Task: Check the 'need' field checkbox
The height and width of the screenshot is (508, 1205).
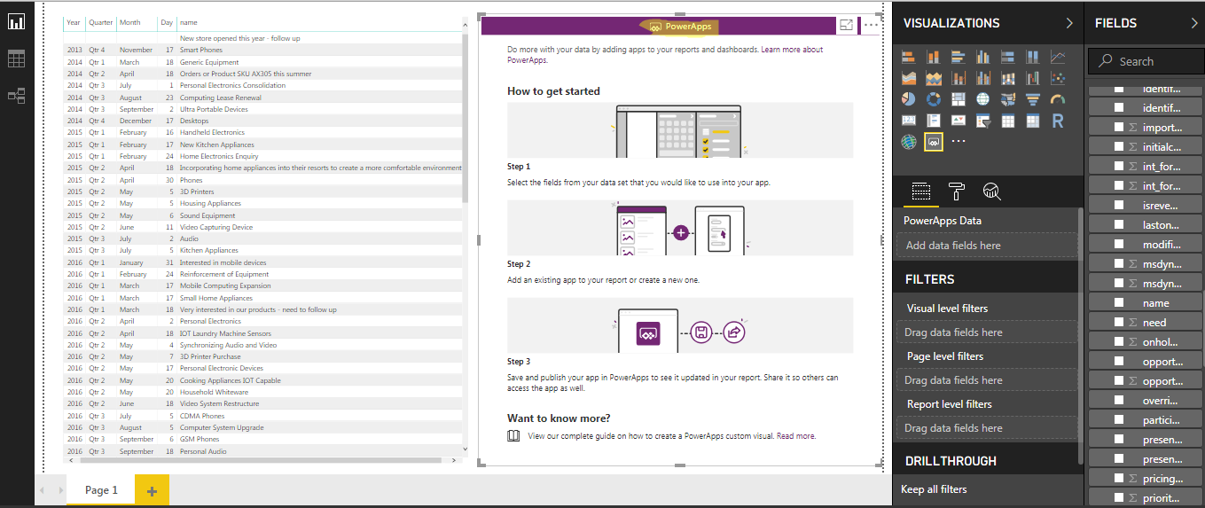Action: [x=1119, y=322]
